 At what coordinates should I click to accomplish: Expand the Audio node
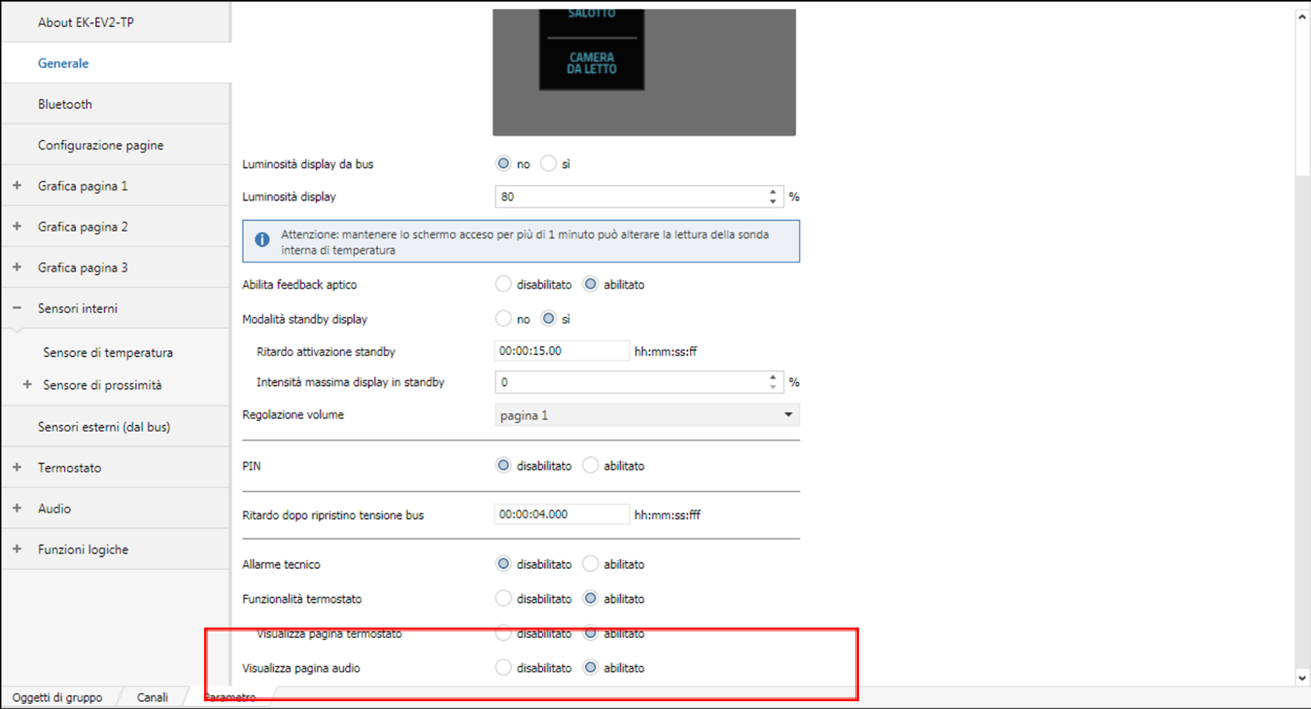[x=17, y=508]
